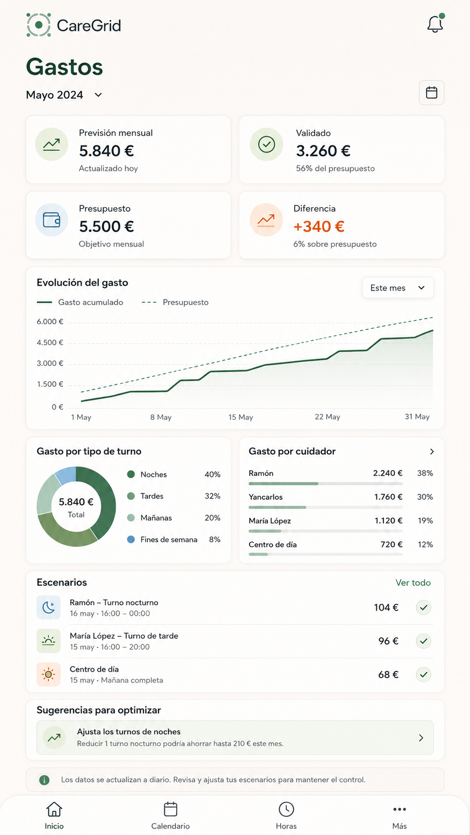Click the 56% del presupuesto text
Screen dimensions: 470x835
click(x=335, y=168)
